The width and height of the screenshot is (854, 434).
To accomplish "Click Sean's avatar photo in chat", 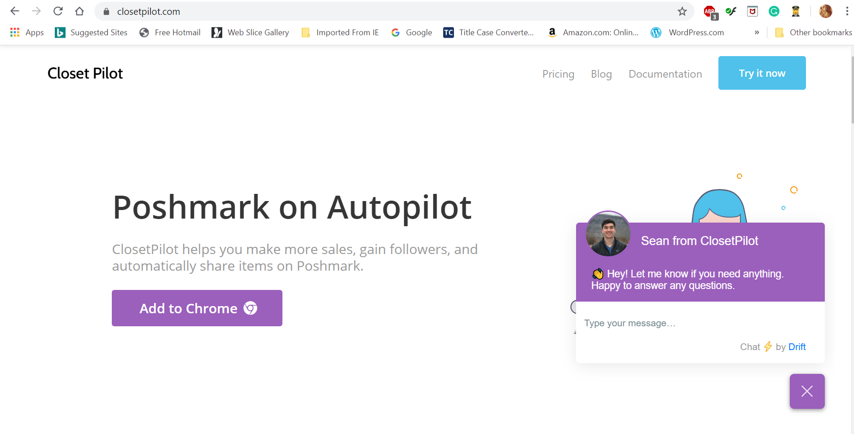I will 608,234.
